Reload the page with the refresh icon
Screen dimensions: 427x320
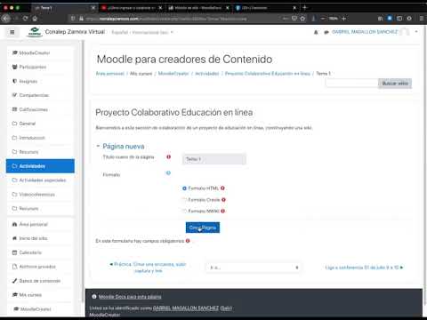coord(25,19)
